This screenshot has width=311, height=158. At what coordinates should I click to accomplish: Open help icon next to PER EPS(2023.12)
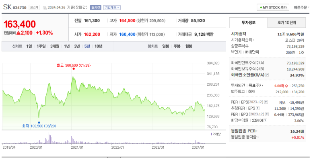[266, 102]
